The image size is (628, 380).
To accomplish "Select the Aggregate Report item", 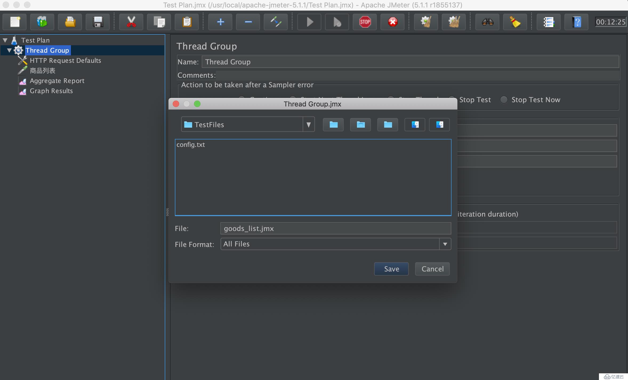I will (57, 81).
